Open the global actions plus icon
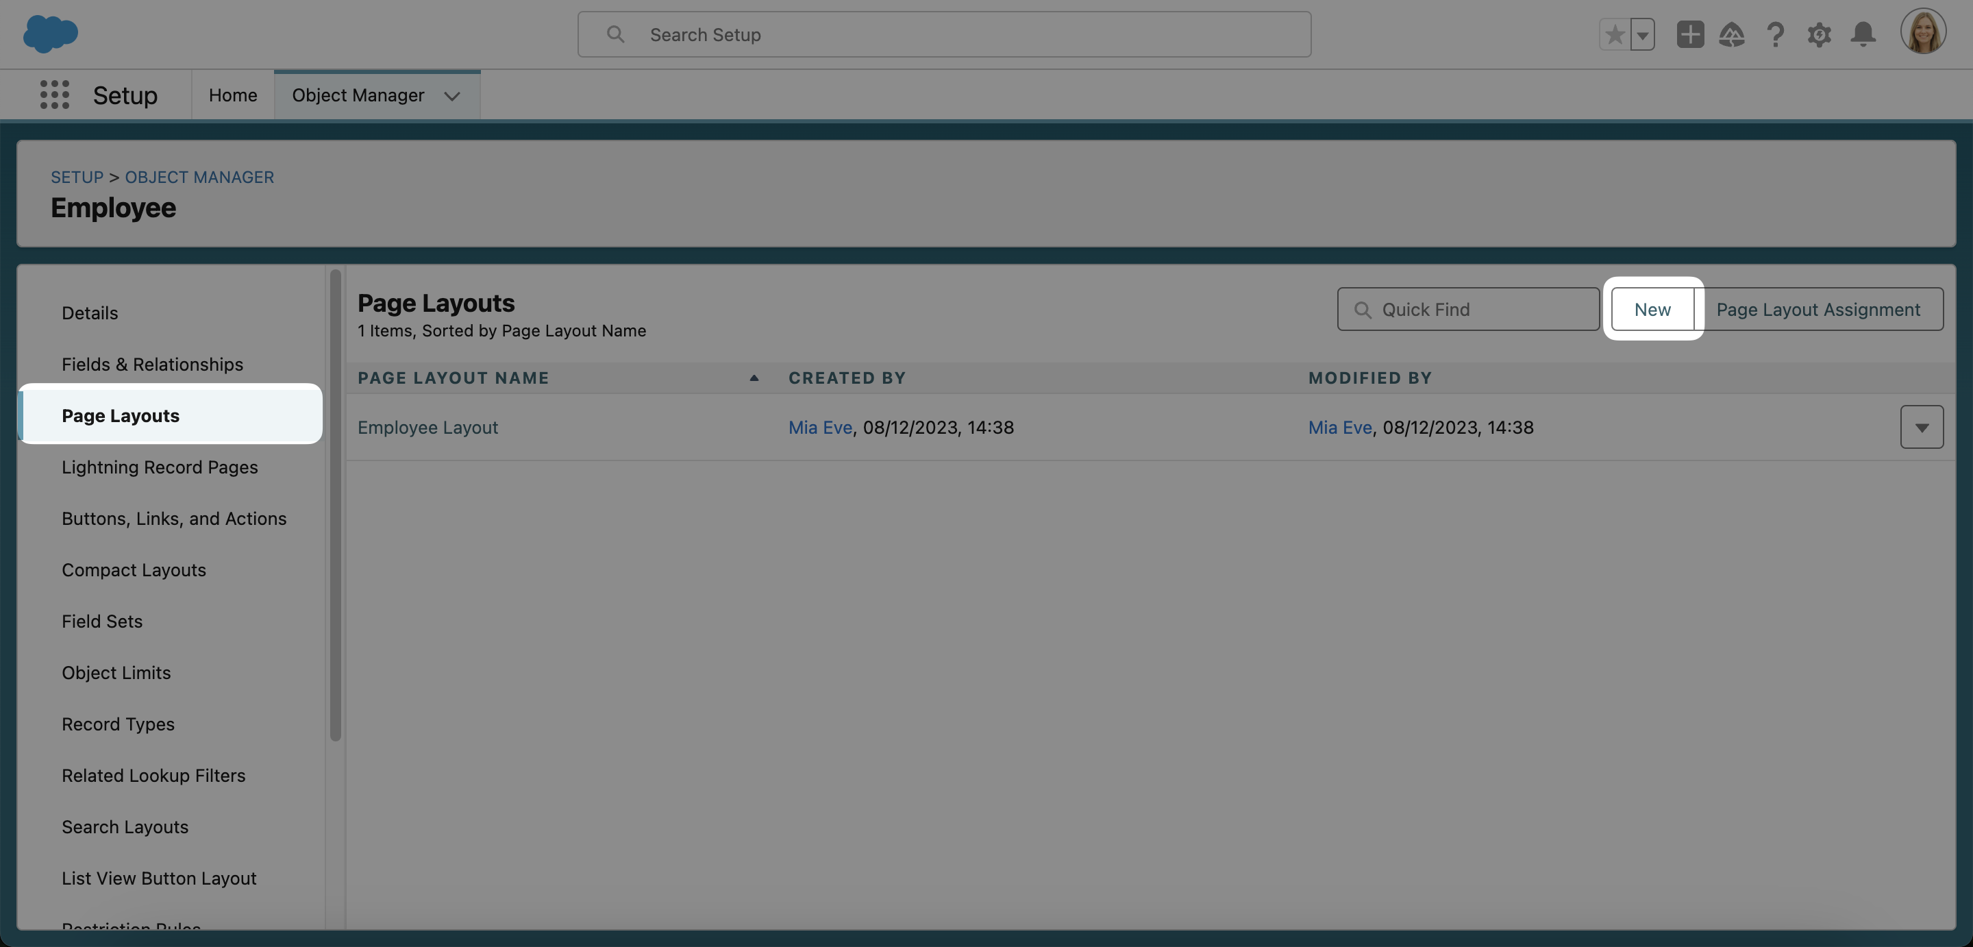Image resolution: width=1973 pixels, height=947 pixels. click(x=1689, y=34)
